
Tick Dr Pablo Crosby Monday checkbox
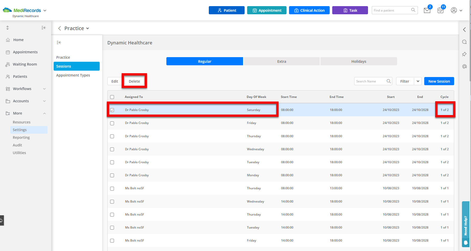click(x=112, y=175)
